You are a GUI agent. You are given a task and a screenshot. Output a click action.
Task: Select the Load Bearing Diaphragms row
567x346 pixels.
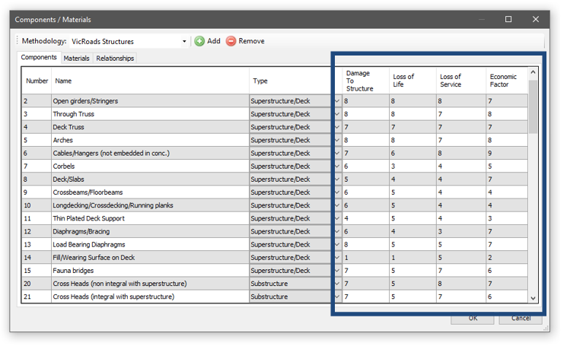point(149,245)
